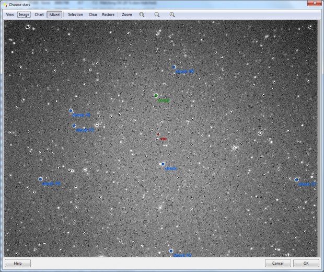Switch view to Image mode

[x=24, y=15]
